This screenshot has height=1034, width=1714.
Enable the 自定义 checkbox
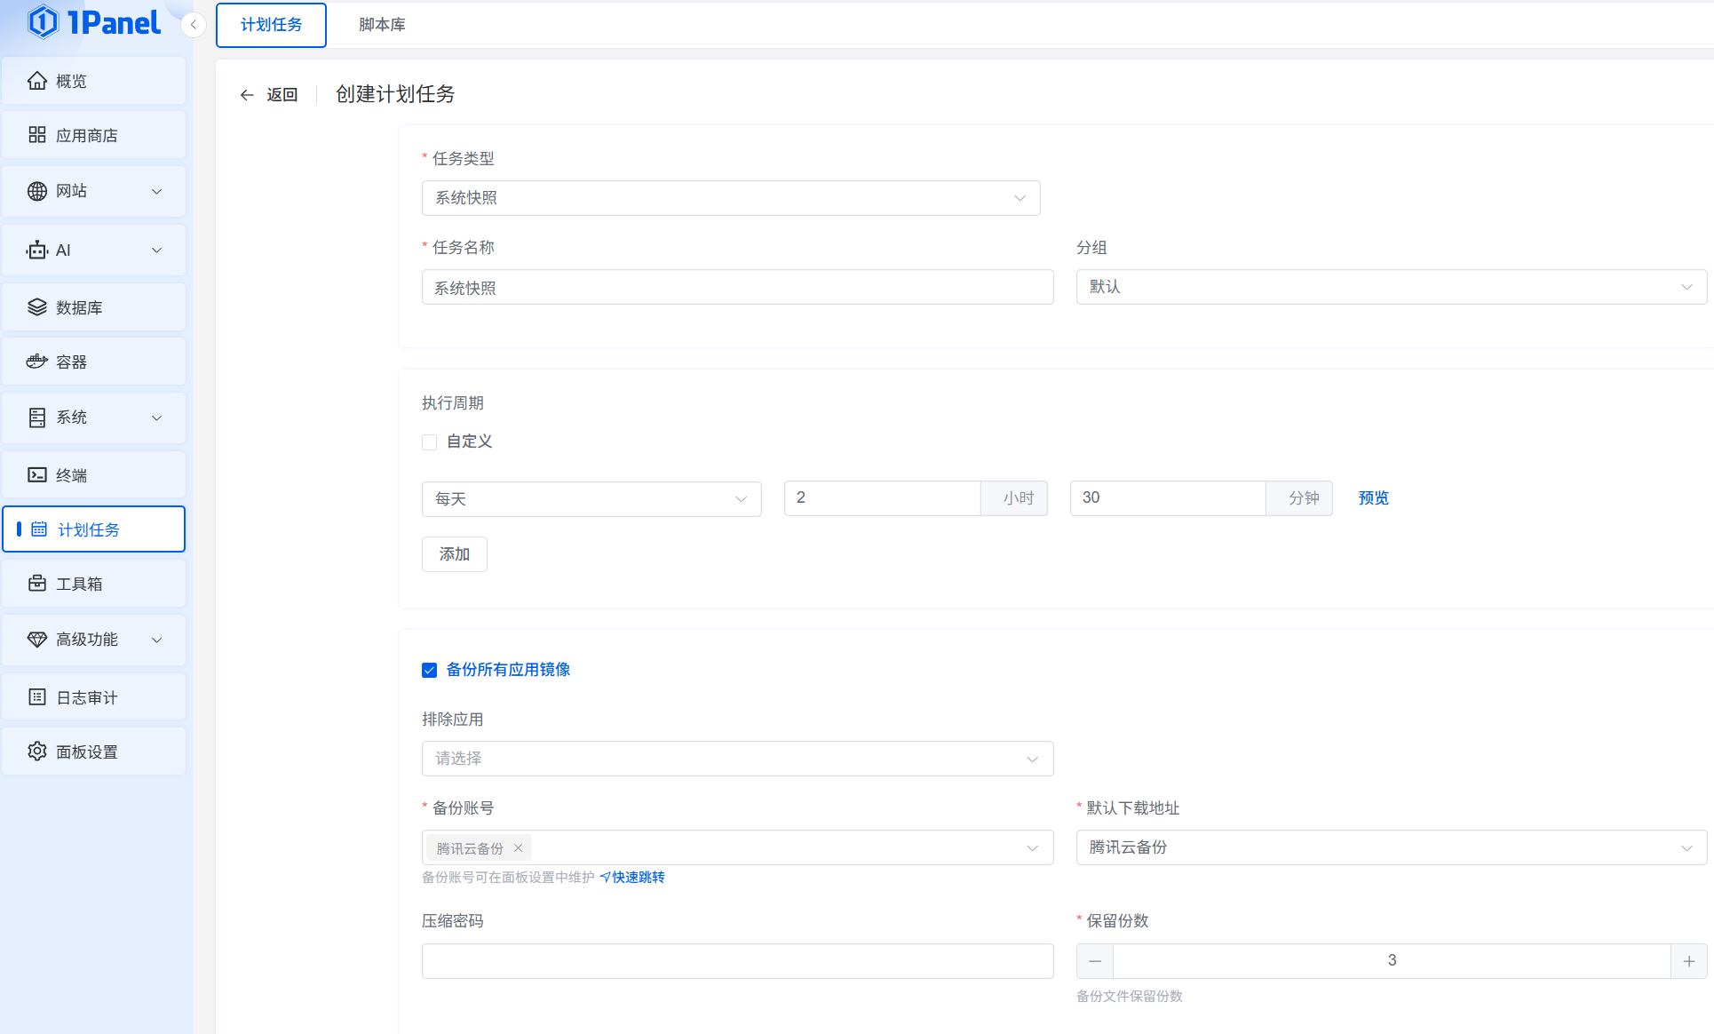click(x=430, y=442)
